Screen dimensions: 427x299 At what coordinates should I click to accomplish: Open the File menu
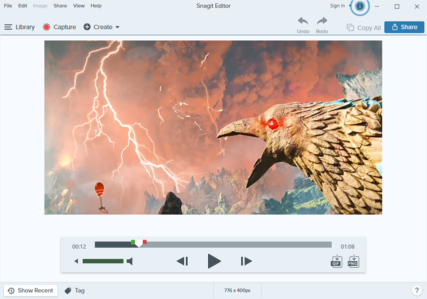(x=8, y=6)
